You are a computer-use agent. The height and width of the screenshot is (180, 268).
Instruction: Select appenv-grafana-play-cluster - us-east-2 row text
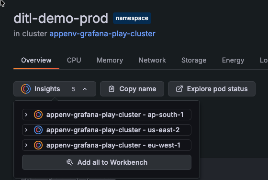(113, 130)
